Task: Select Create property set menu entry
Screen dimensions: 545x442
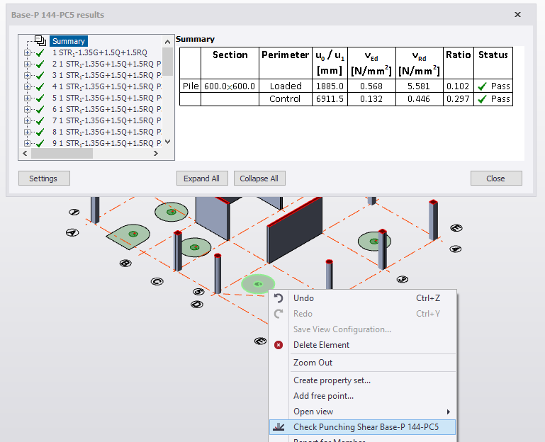Action: 332,380
